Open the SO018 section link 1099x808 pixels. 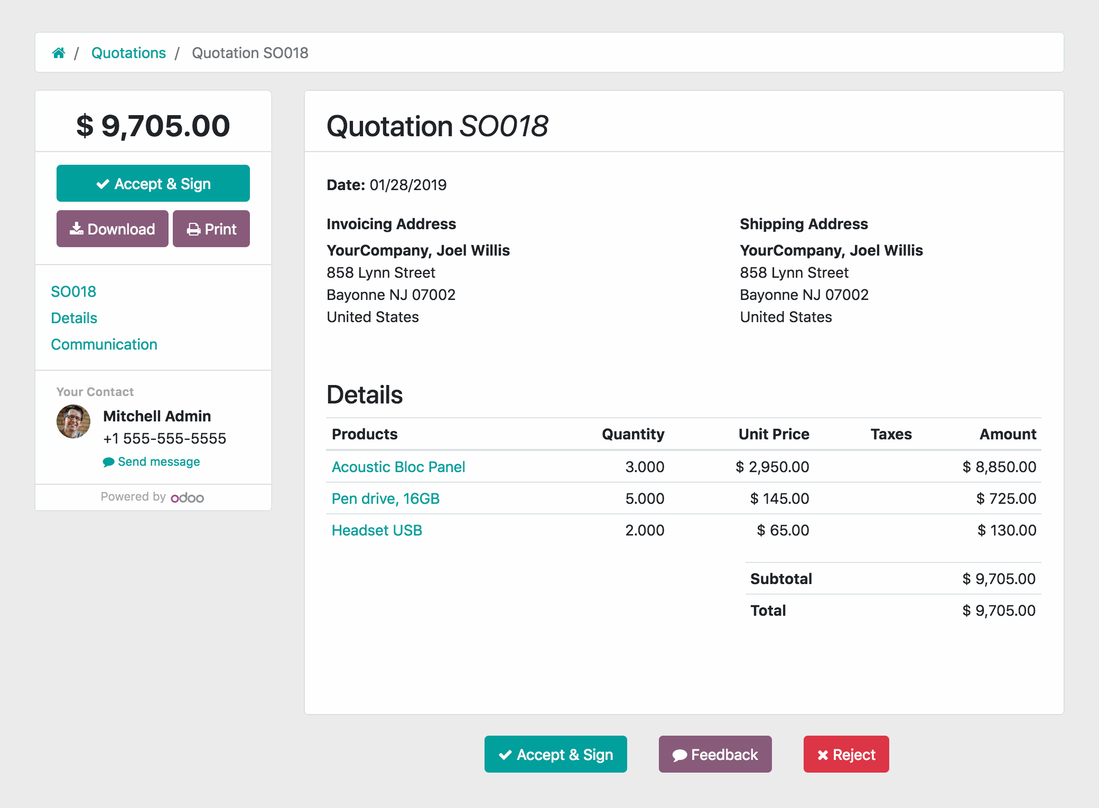[72, 290]
